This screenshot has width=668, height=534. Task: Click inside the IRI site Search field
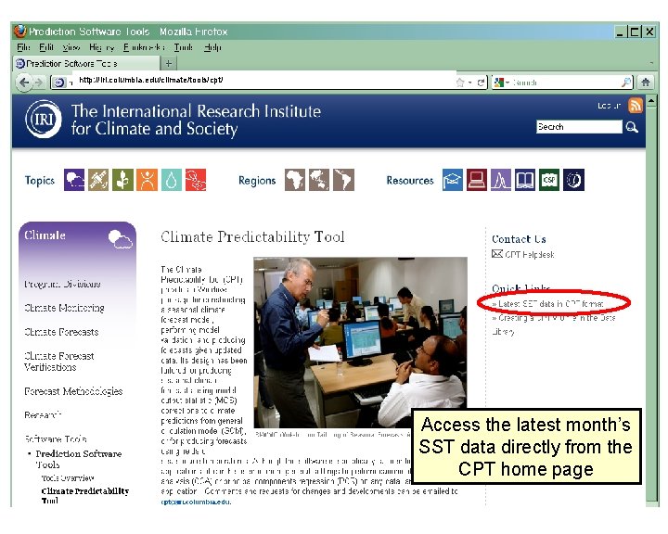click(x=579, y=127)
